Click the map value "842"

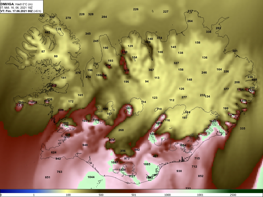58,159
